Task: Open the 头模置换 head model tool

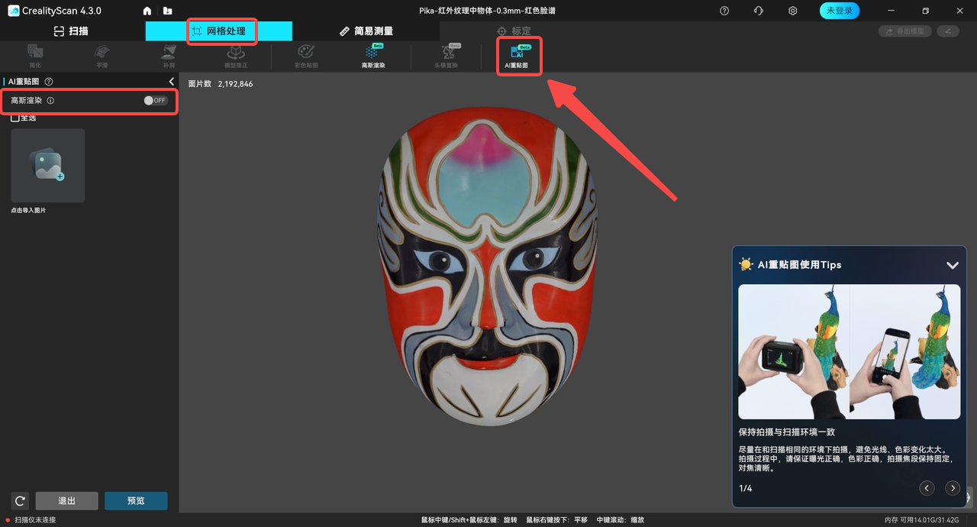Action: tap(446, 57)
